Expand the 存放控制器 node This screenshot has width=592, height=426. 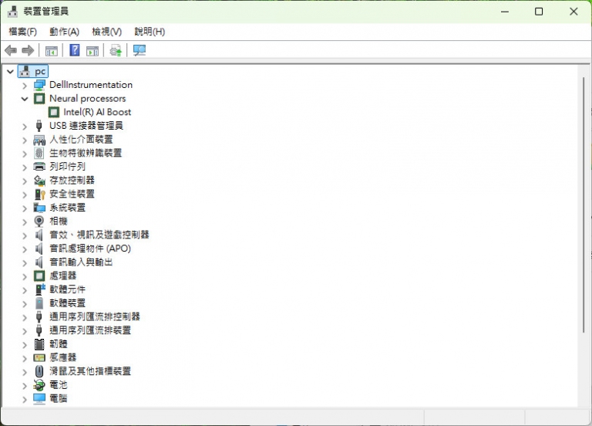coord(25,181)
